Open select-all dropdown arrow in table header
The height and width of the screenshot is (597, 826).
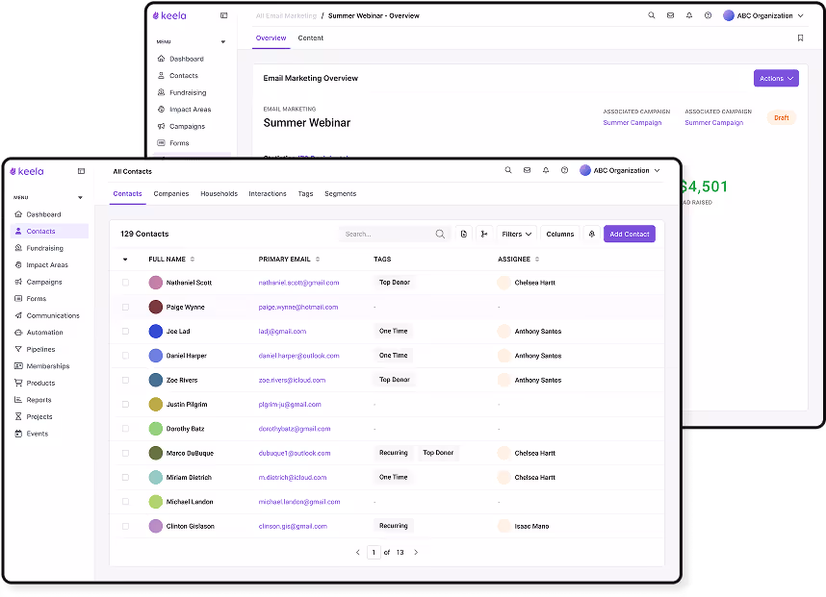coord(125,259)
